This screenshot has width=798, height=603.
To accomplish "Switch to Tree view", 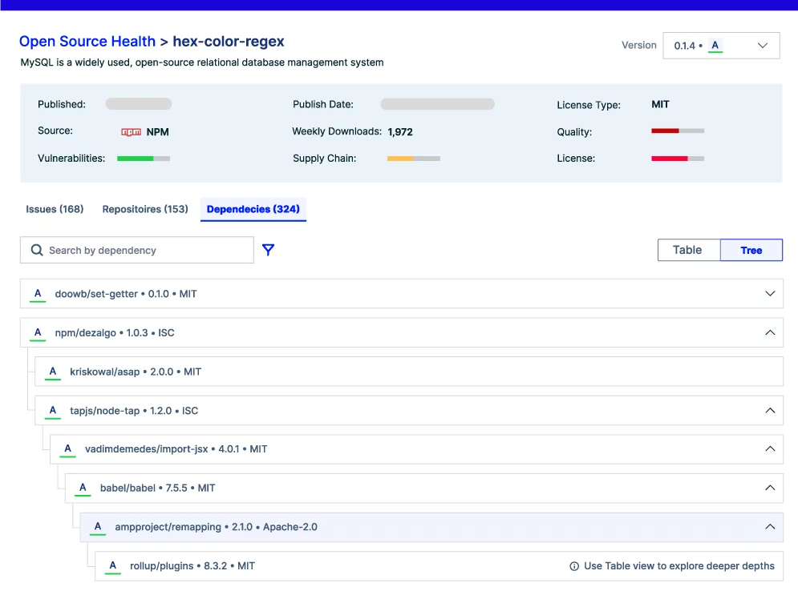I will coord(751,250).
